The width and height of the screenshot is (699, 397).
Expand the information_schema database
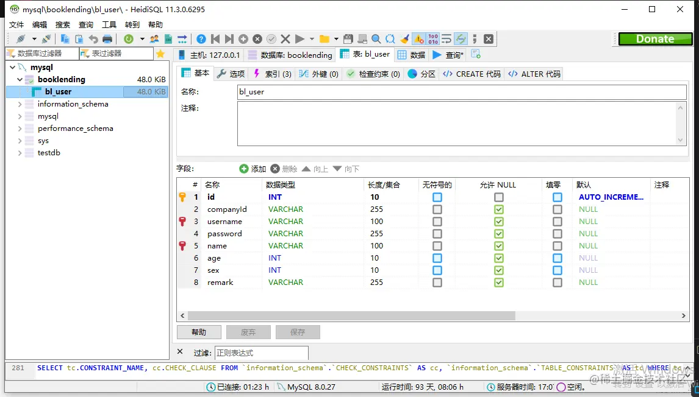[x=20, y=104]
